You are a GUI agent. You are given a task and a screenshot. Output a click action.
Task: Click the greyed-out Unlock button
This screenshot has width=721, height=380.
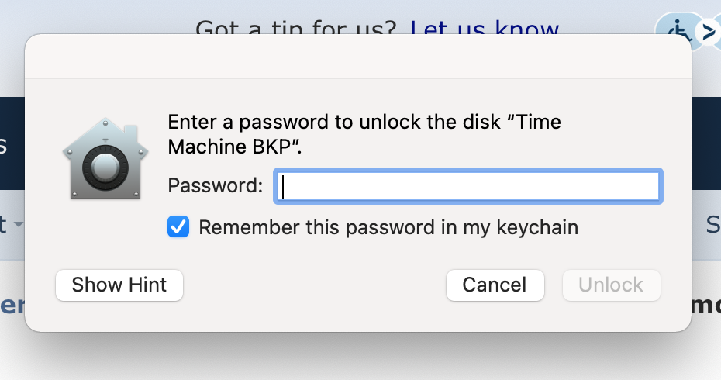611,285
